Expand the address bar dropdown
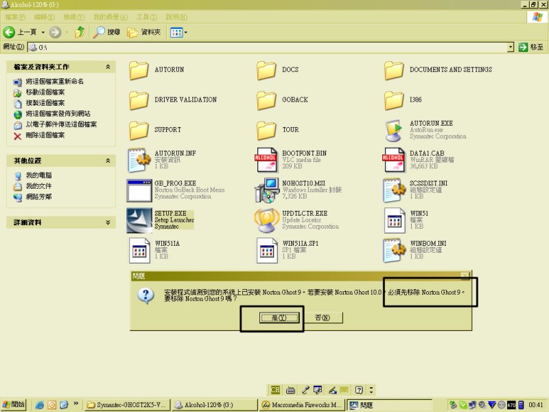This screenshot has width=549, height=412. tap(511, 47)
